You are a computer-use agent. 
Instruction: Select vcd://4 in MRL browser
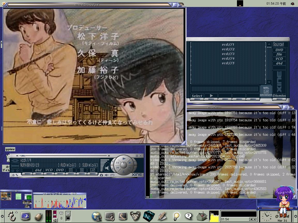click(228, 58)
